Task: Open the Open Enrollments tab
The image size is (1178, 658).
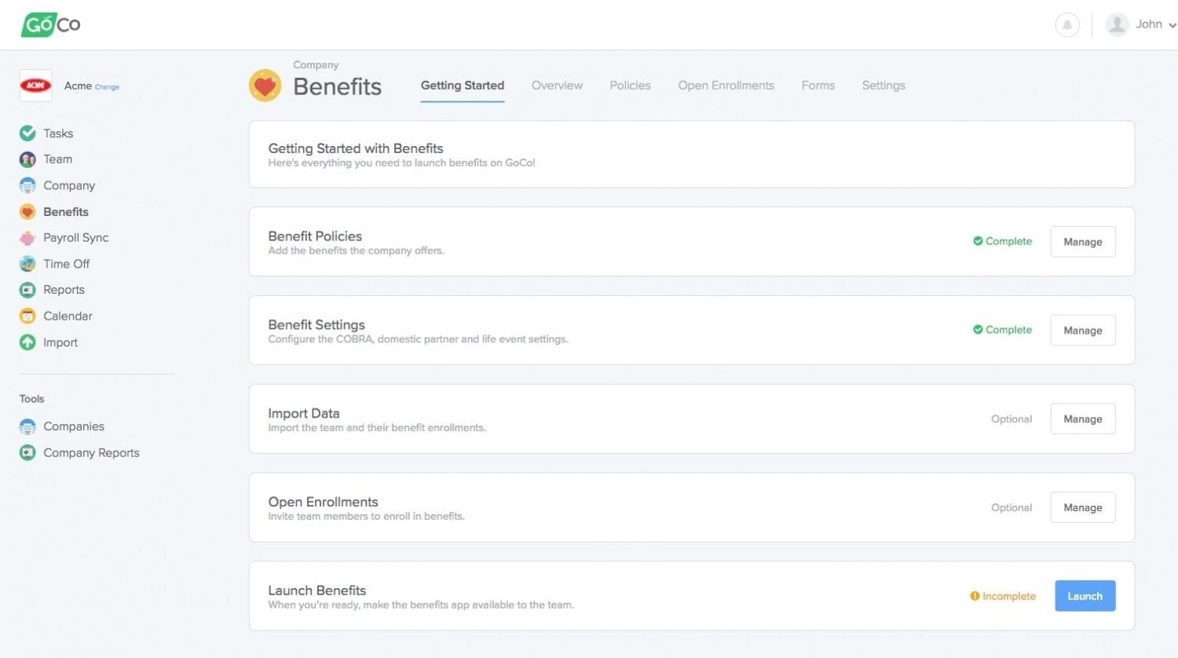Action: (x=726, y=86)
